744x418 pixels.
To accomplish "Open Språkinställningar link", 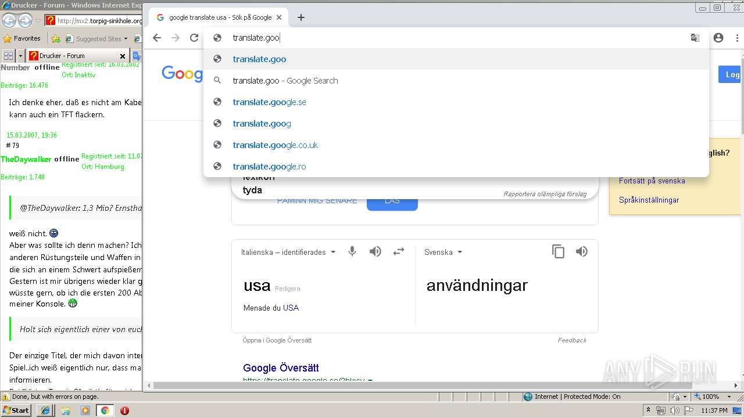I will [649, 200].
